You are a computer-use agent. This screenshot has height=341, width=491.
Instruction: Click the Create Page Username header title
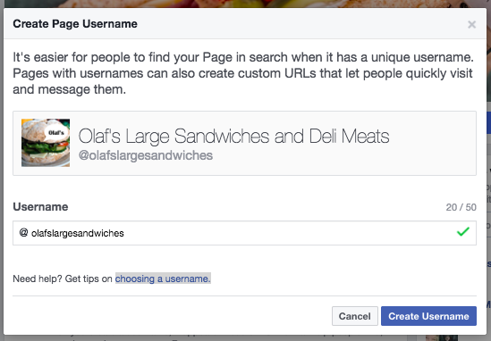[75, 24]
